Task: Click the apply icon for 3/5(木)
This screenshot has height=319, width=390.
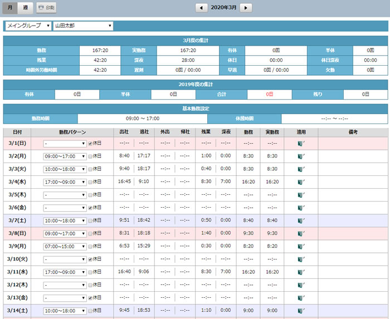Action: click(x=301, y=195)
